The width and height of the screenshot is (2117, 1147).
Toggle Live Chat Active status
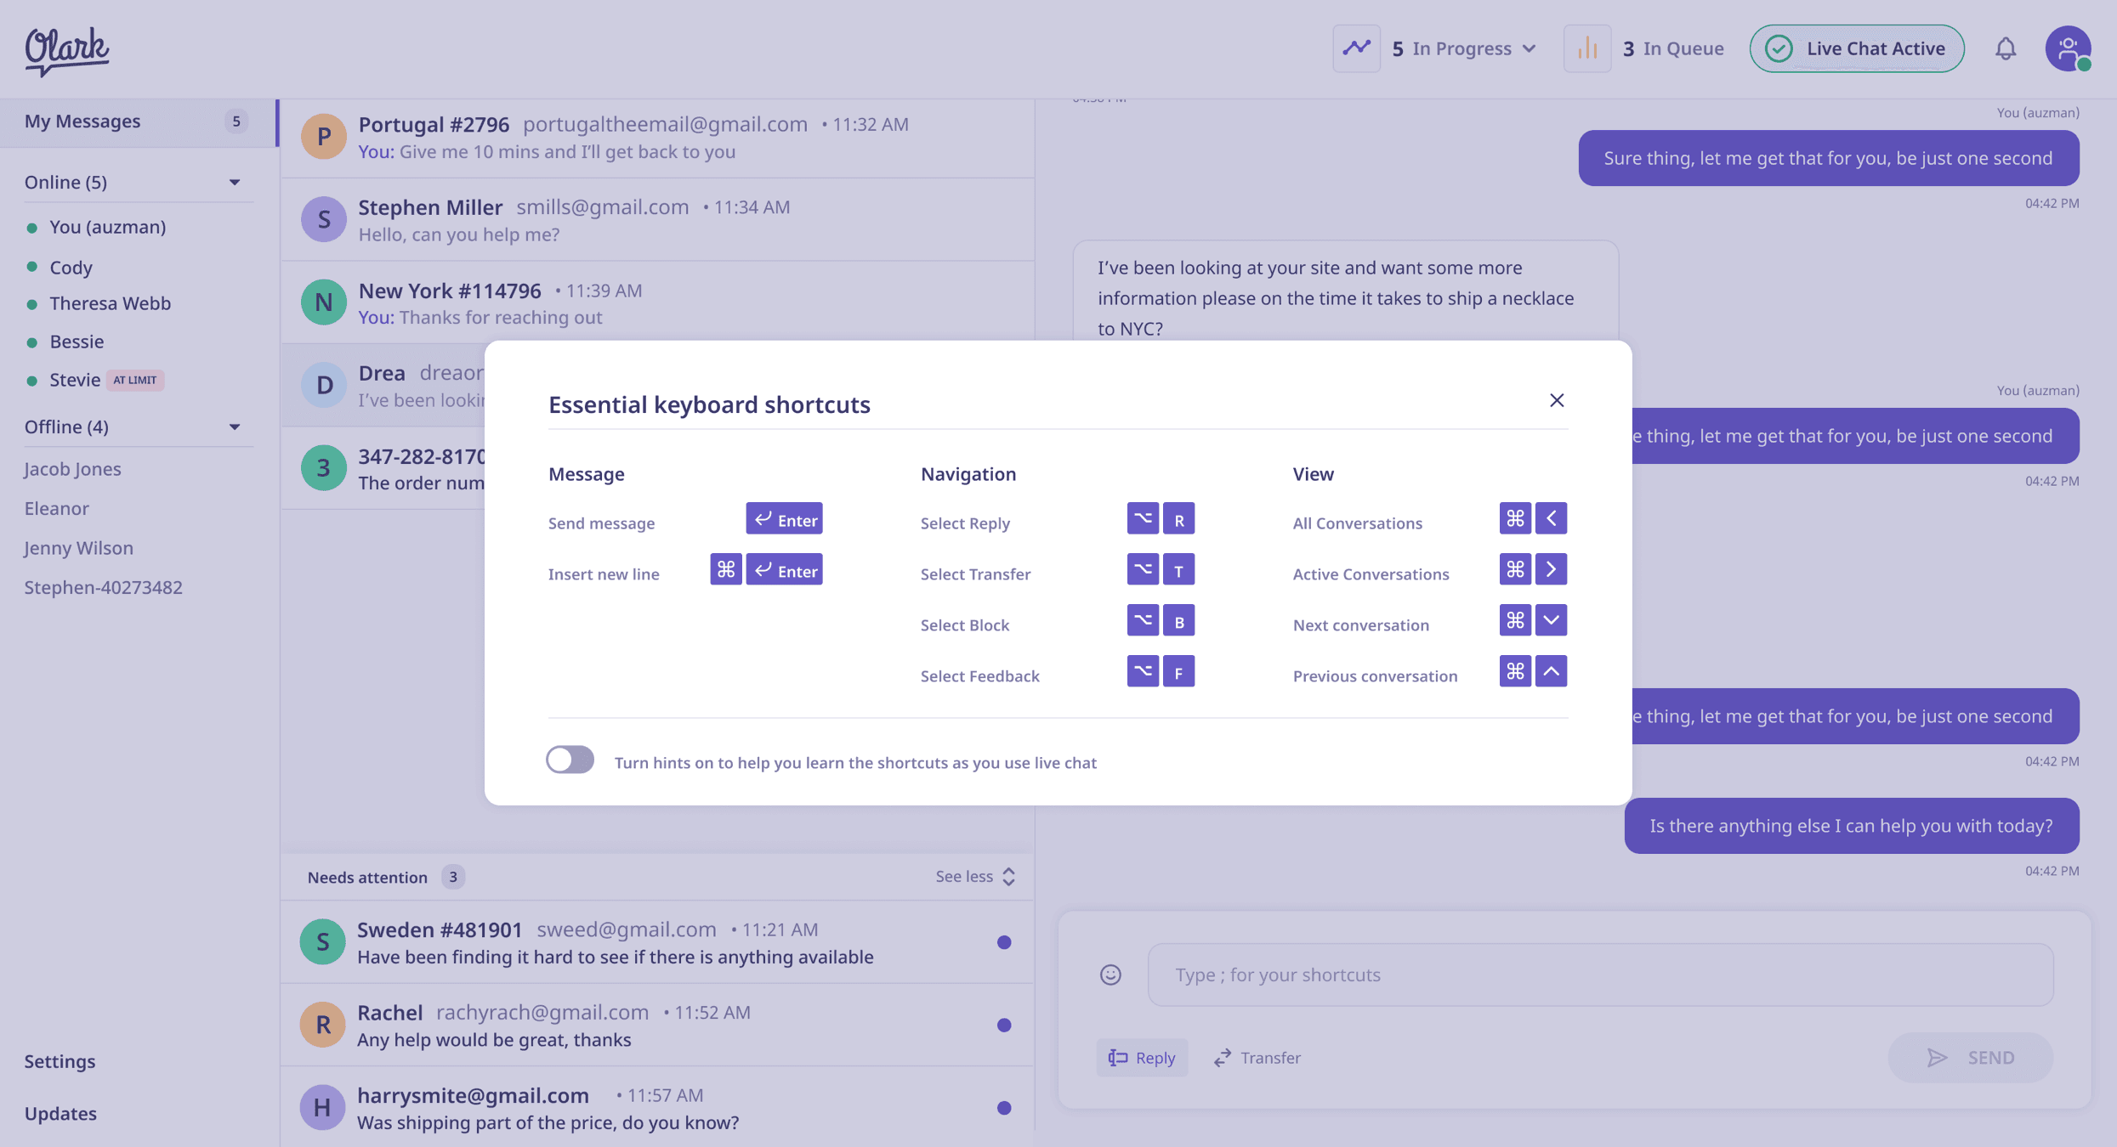[x=1857, y=48]
